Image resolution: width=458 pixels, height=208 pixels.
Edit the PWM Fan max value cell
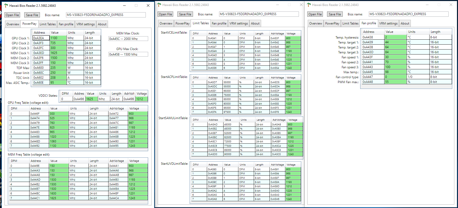(395, 82)
